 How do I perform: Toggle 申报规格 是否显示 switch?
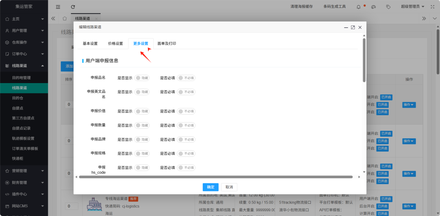(142, 153)
